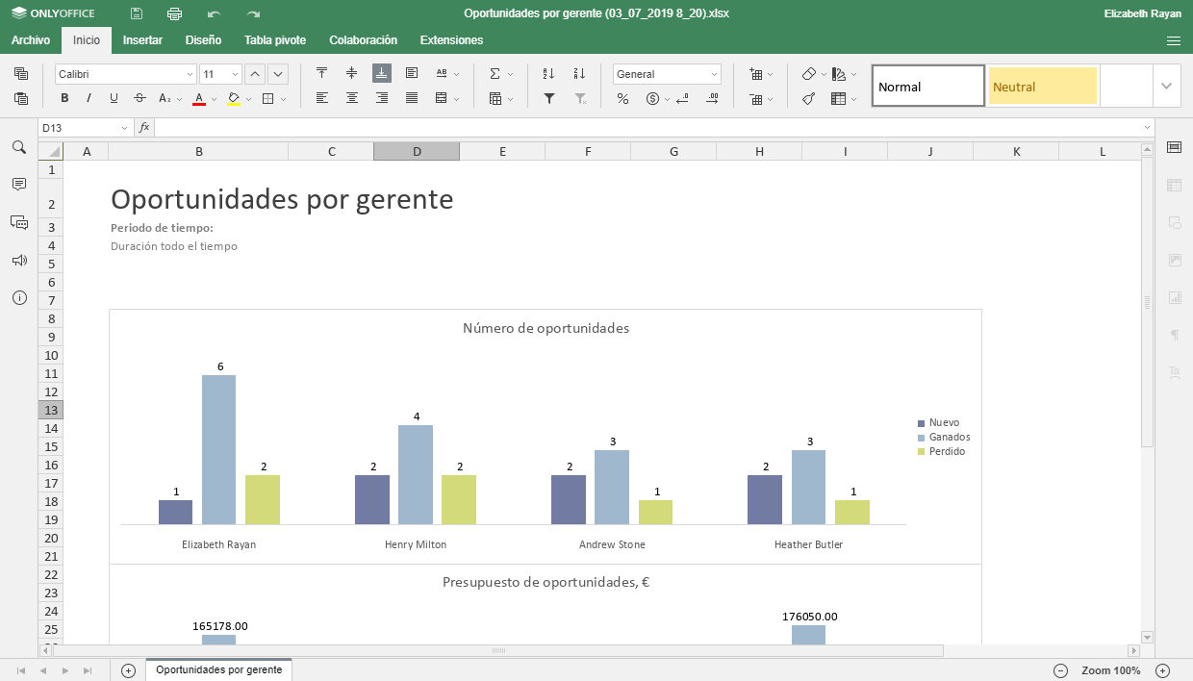The height and width of the screenshot is (681, 1193).
Task: Click the Save icon in title bar
Action: [137, 13]
